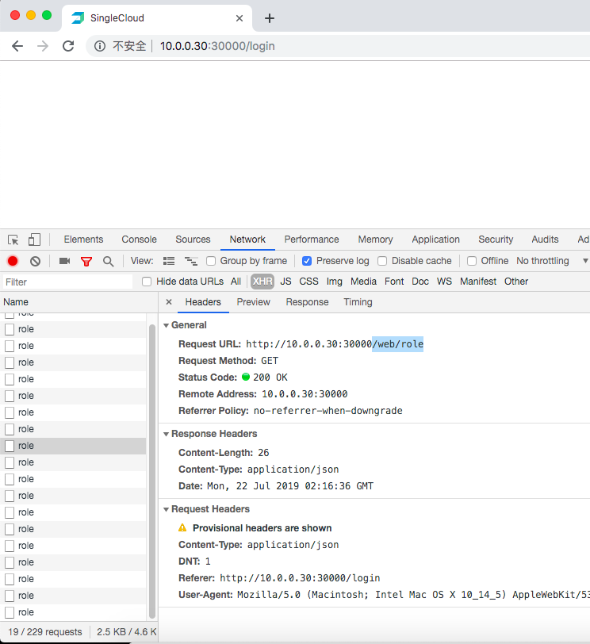This screenshot has width=590, height=644.
Task: Select the highlighted role request row
Action: coord(73,446)
